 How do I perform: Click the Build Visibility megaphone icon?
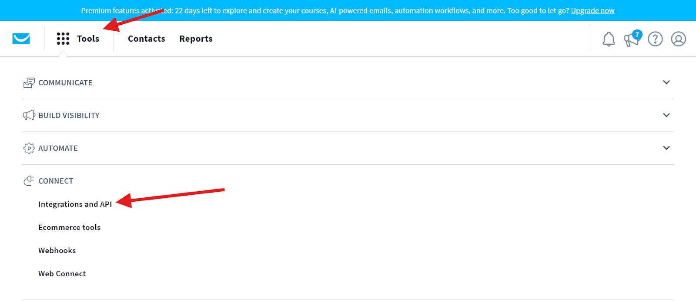[x=29, y=115]
